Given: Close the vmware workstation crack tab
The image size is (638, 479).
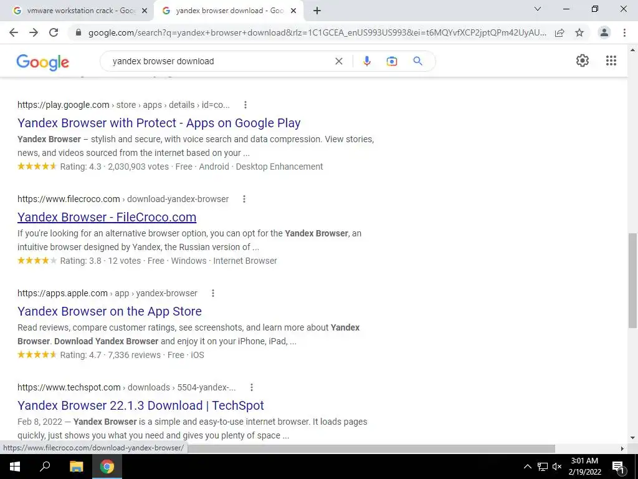Looking at the screenshot, I should (145, 11).
